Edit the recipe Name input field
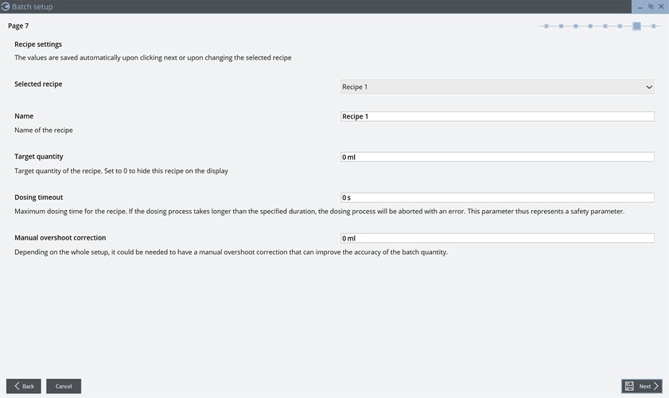The height and width of the screenshot is (398, 669). point(497,116)
